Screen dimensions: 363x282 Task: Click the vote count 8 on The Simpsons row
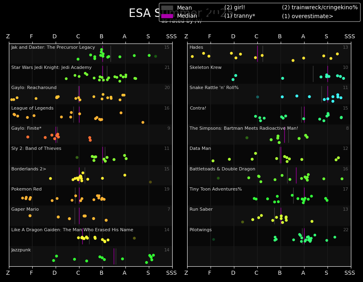[x=347, y=128]
